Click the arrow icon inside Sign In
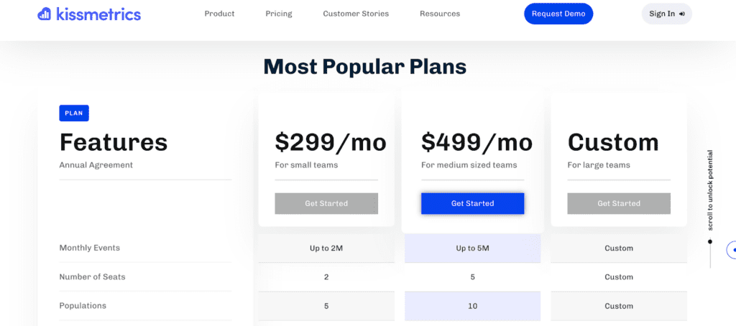The height and width of the screenshot is (326, 736). tap(681, 14)
